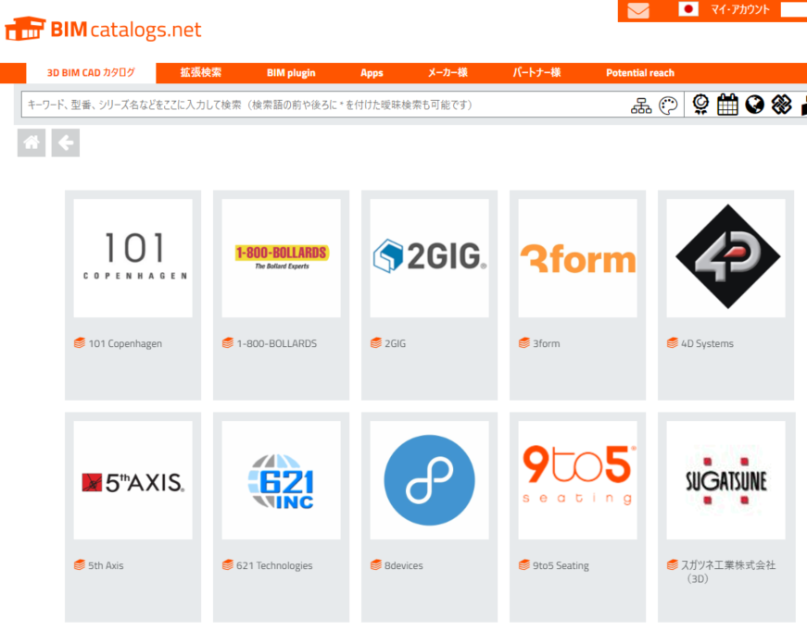Click the 3form catalog link
This screenshot has height=631, width=807.
tap(546, 343)
